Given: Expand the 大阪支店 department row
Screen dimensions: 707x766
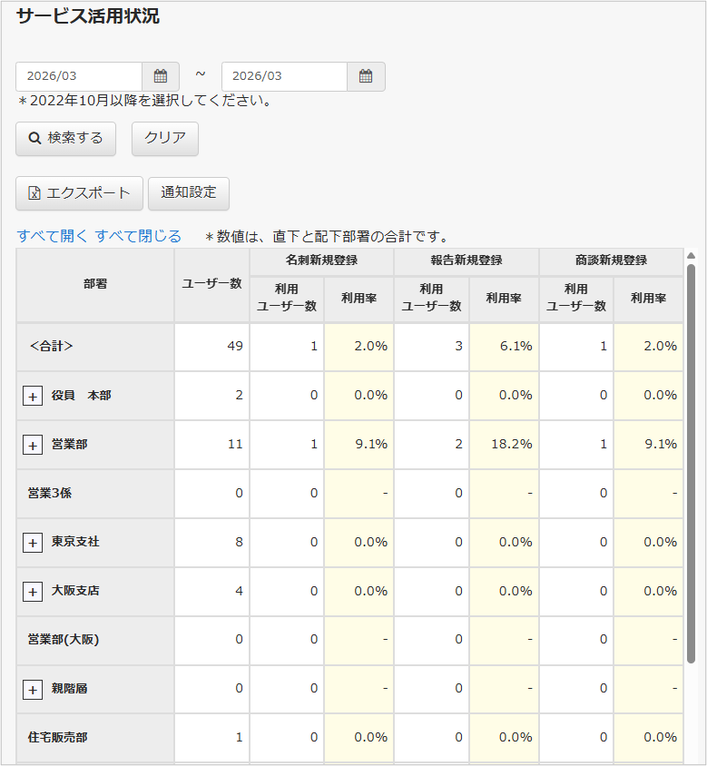Looking at the screenshot, I should 33,592.
